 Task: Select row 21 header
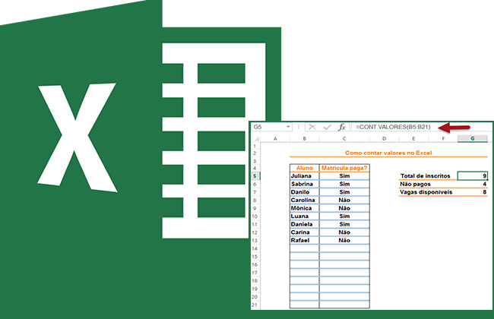[255, 305]
